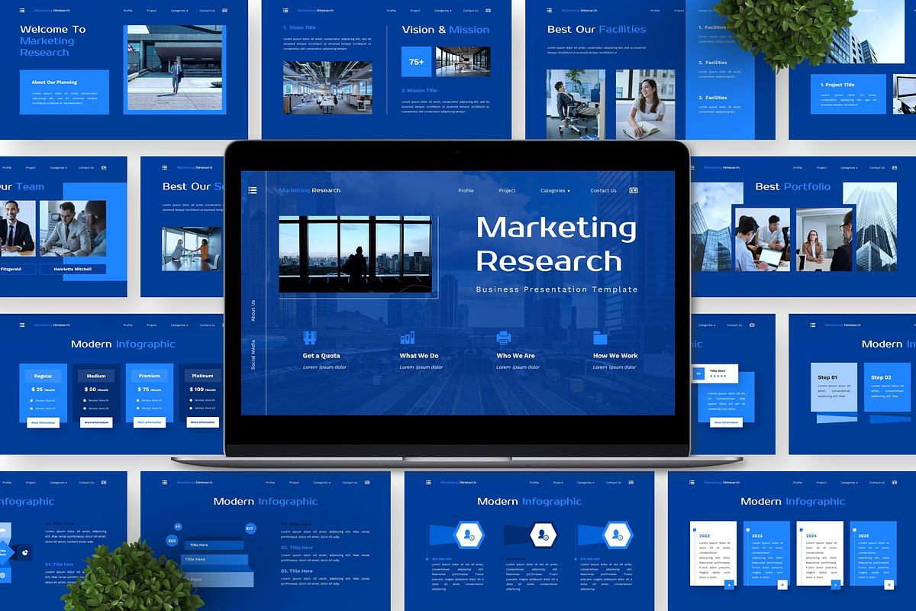Click the folder icon above How We Work
Viewport: 916px width, 611px height.
click(x=600, y=338)
